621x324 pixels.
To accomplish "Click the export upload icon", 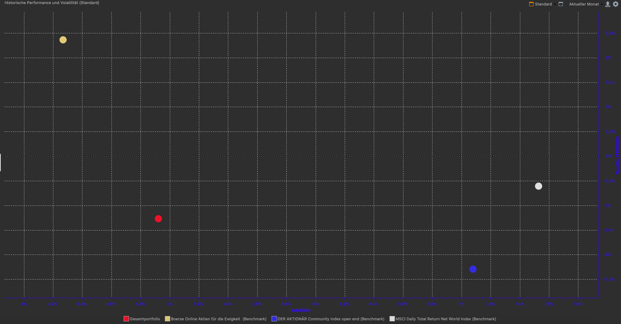I will (x=608, y=4).
